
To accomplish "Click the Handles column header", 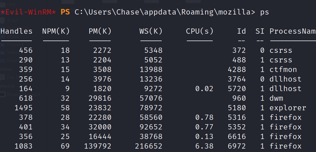I will [x=16, y=31].
